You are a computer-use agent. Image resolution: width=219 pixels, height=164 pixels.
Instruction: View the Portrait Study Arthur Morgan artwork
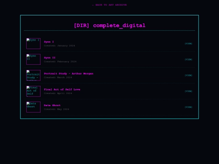(189, 75)
